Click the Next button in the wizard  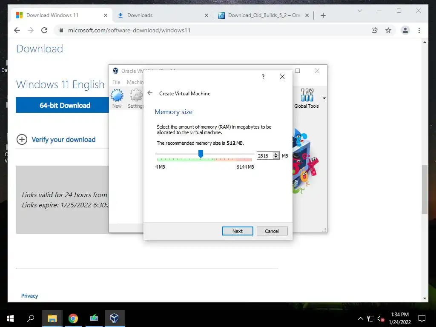pos(238,231)
